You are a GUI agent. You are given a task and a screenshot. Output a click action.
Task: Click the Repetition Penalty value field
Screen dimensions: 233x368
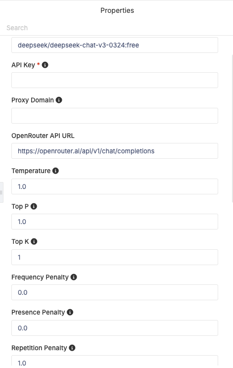(x=115, y=361)
